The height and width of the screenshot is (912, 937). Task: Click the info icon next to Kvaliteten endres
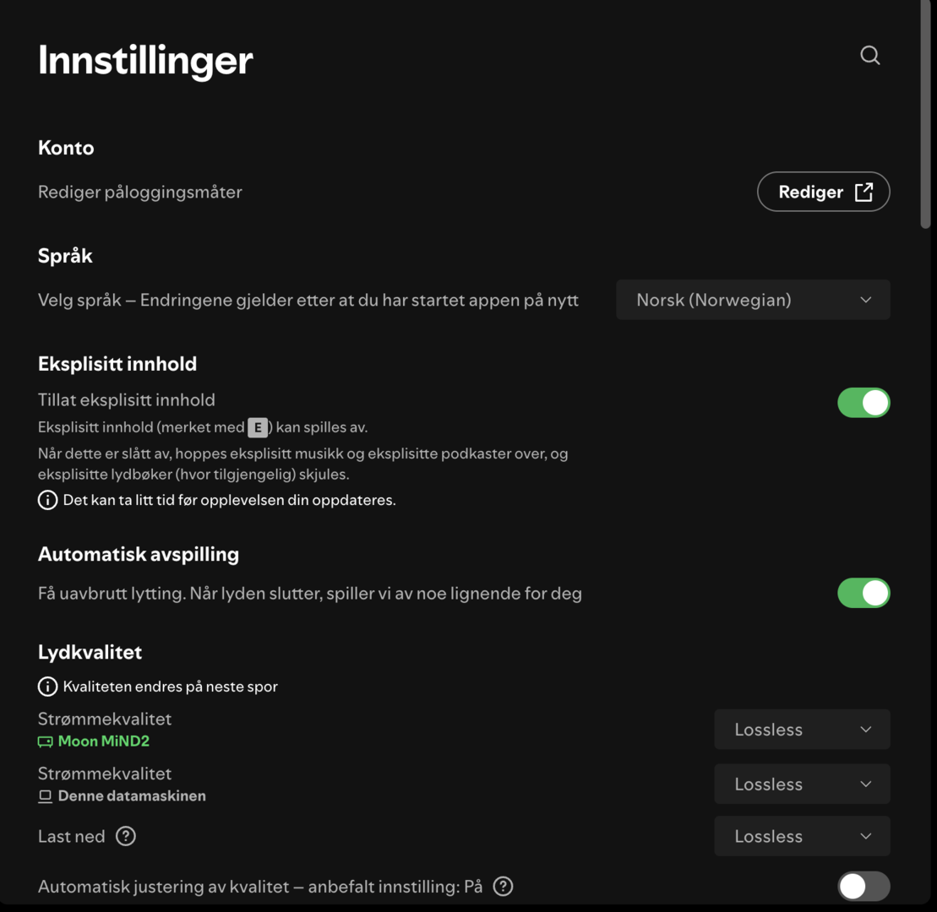(x=47, y=687)
